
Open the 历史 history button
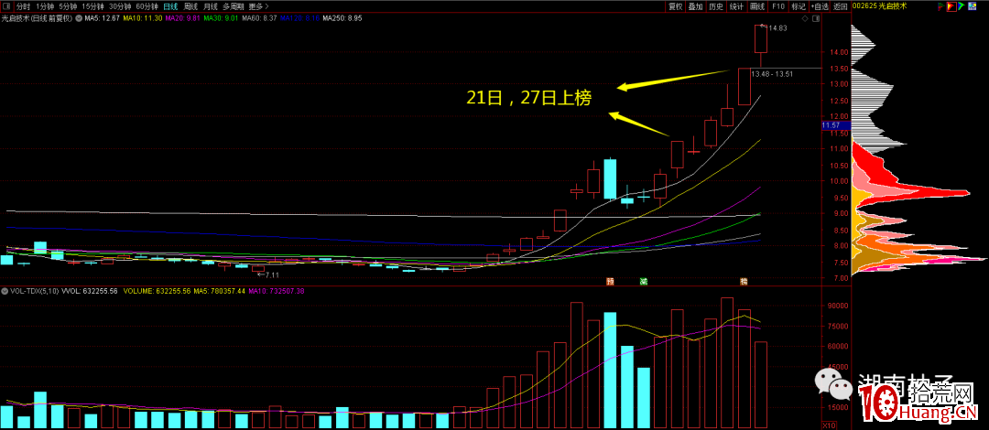pyautogui.click(x=716, y=6)
